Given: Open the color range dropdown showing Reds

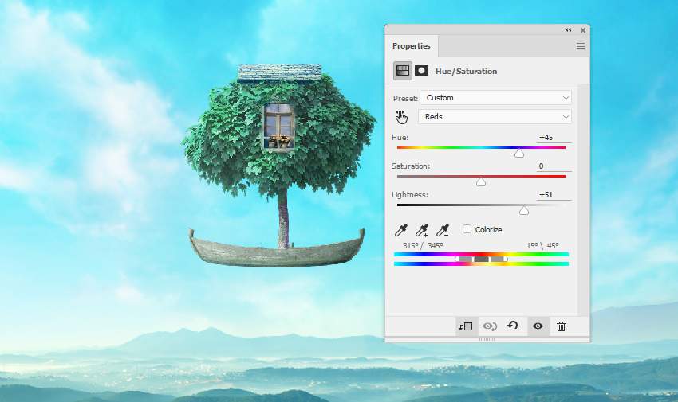Looking at the screenshot, I should [x=495, y=117].
